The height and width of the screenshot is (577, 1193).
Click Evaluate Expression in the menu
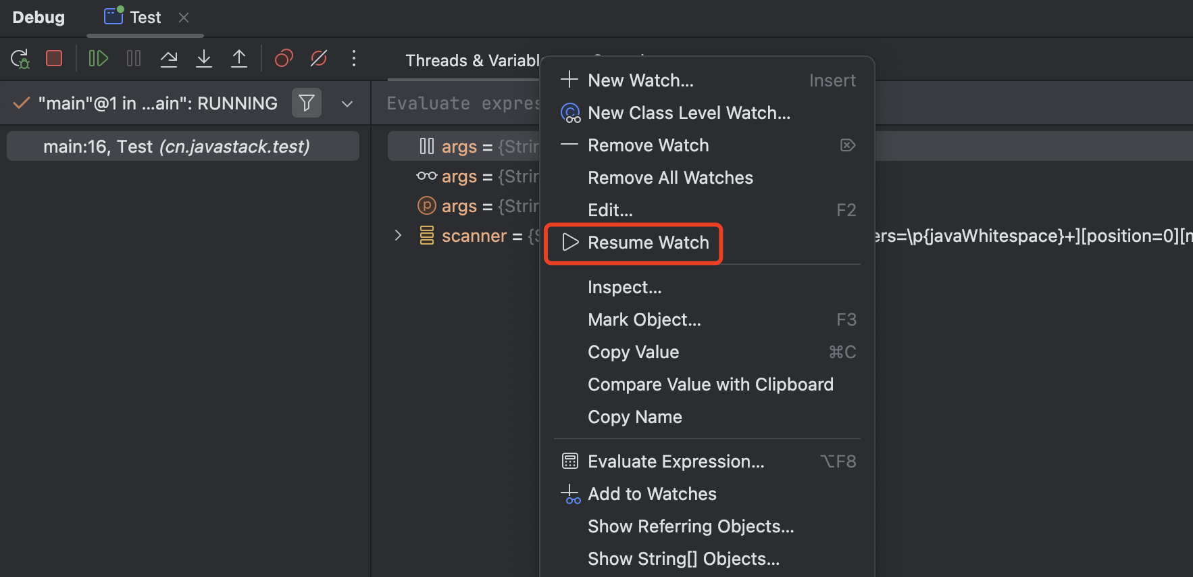676,461
